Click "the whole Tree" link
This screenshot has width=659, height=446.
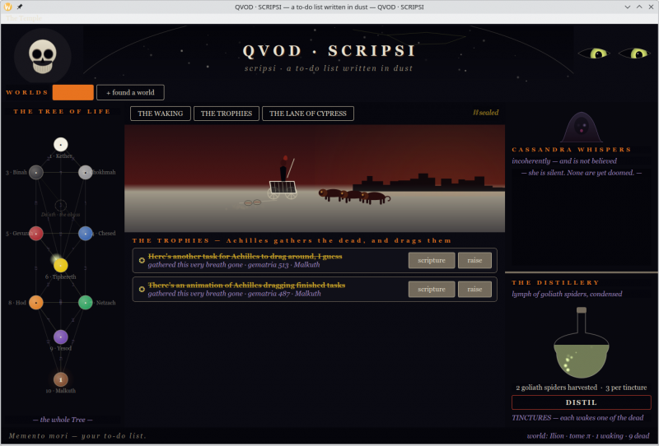coord(63,420)
